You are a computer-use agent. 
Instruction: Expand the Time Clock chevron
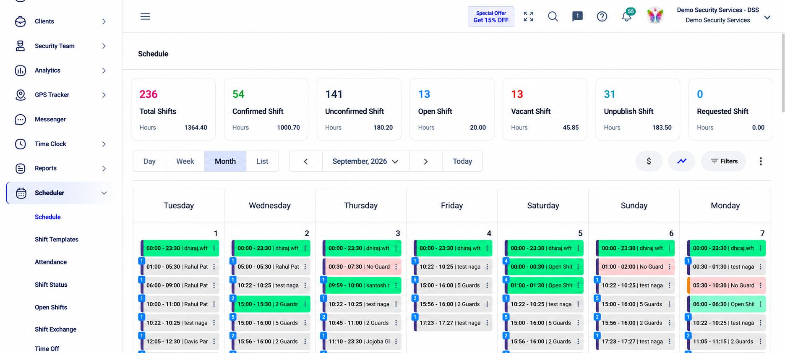(x=104, y=144)
